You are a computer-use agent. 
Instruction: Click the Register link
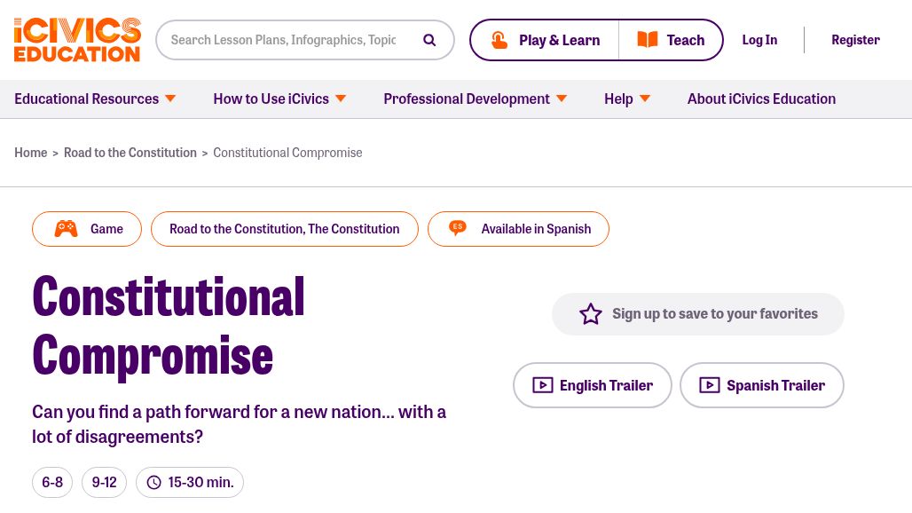(855, 40)
